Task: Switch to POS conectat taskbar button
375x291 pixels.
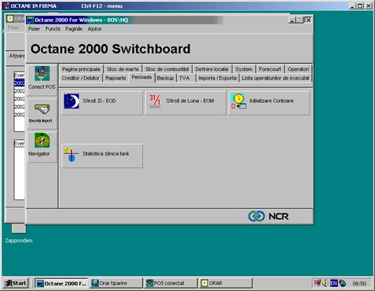Action: coord(171,283)
